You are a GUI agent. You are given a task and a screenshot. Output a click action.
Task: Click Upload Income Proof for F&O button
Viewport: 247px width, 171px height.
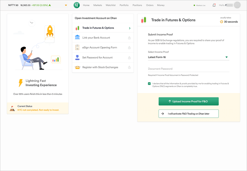coord(188,101)
